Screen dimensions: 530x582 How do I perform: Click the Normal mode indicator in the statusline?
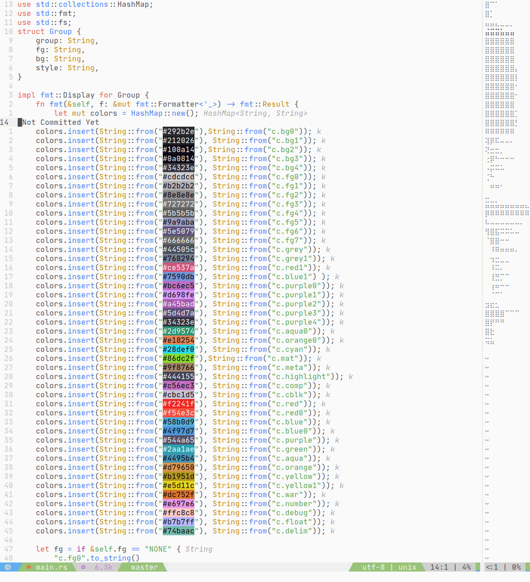click(x=8, y=567)
